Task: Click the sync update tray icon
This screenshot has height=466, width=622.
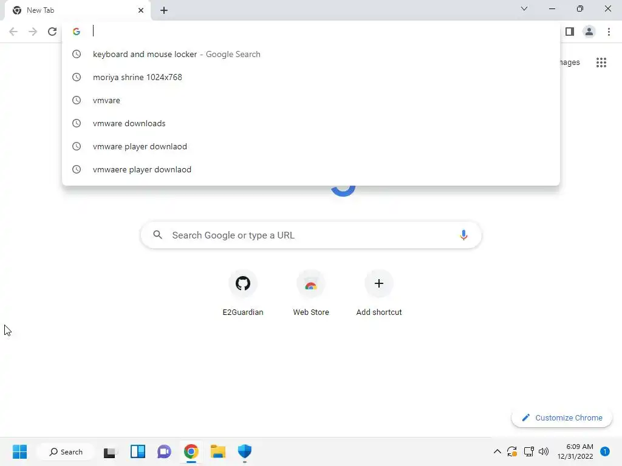Action: click(x=512, y=451)
